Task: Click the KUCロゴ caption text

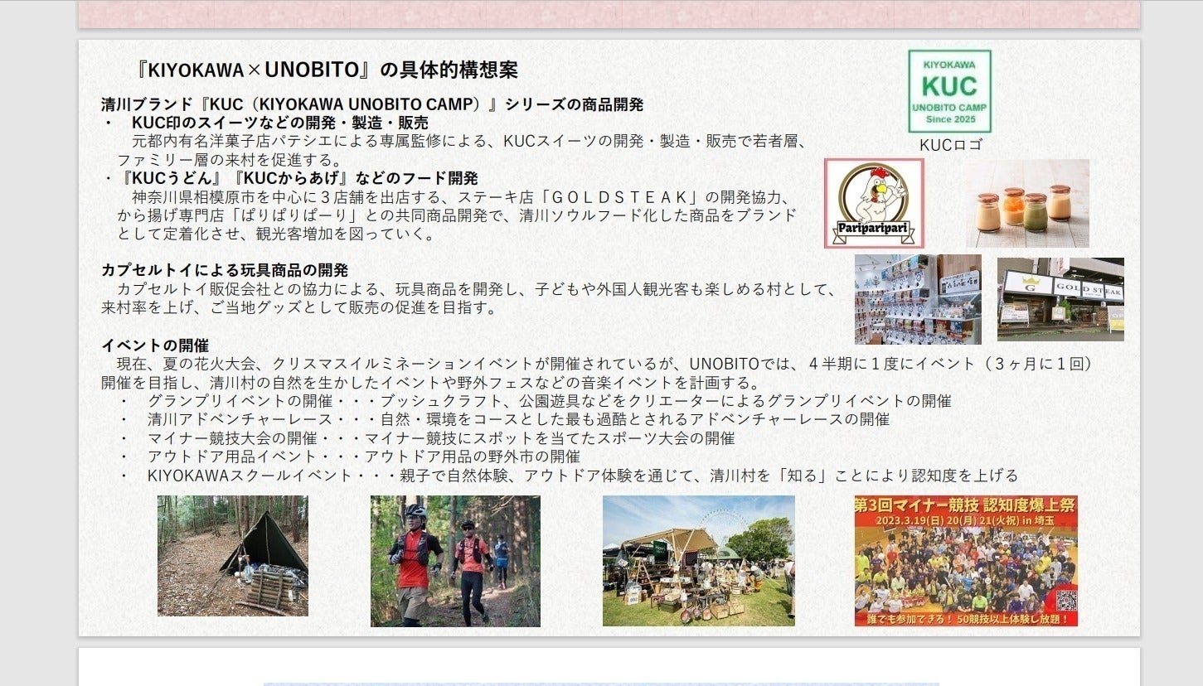Action: 950,145
